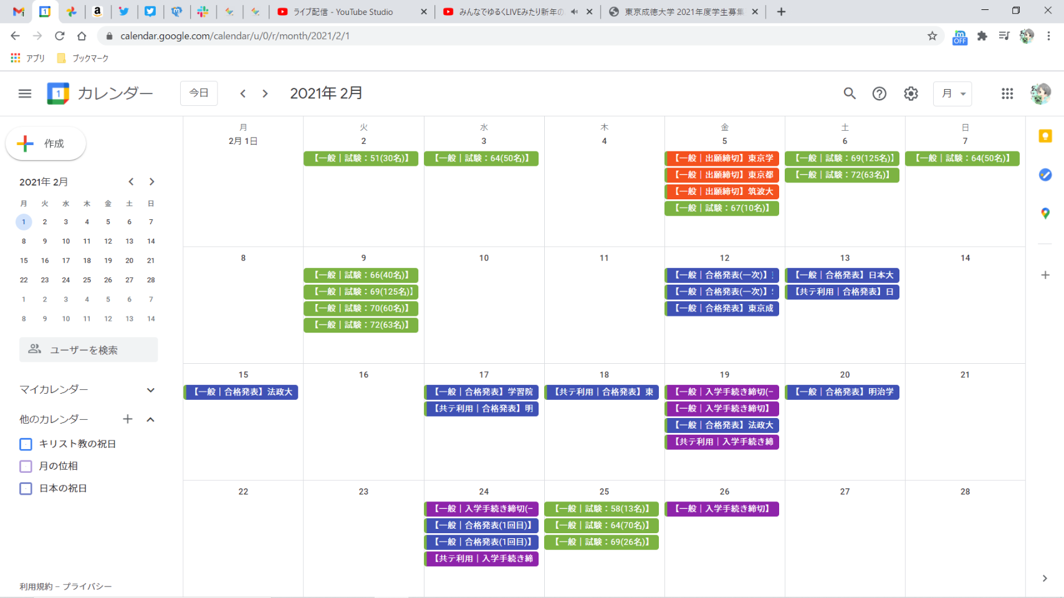Check the 日本の祝日 calendar checkbox
The width and height of the screenshot is (1064, 598).
click(26, 488)
